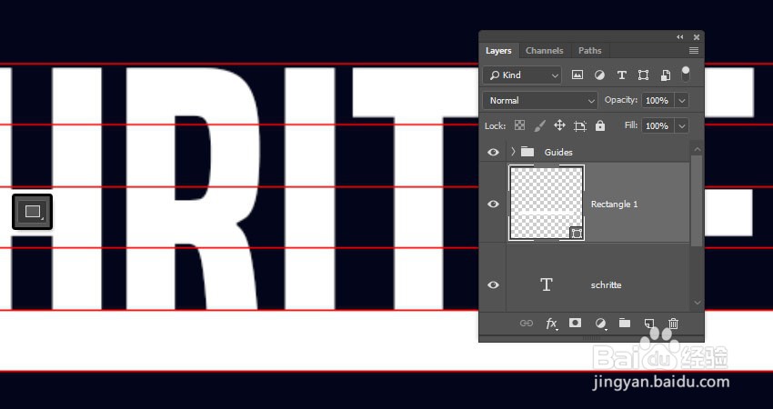This screenshot has height=409, width=773.
Task: Hide the Rectangle 1 layer
Action: click(493, 204)
